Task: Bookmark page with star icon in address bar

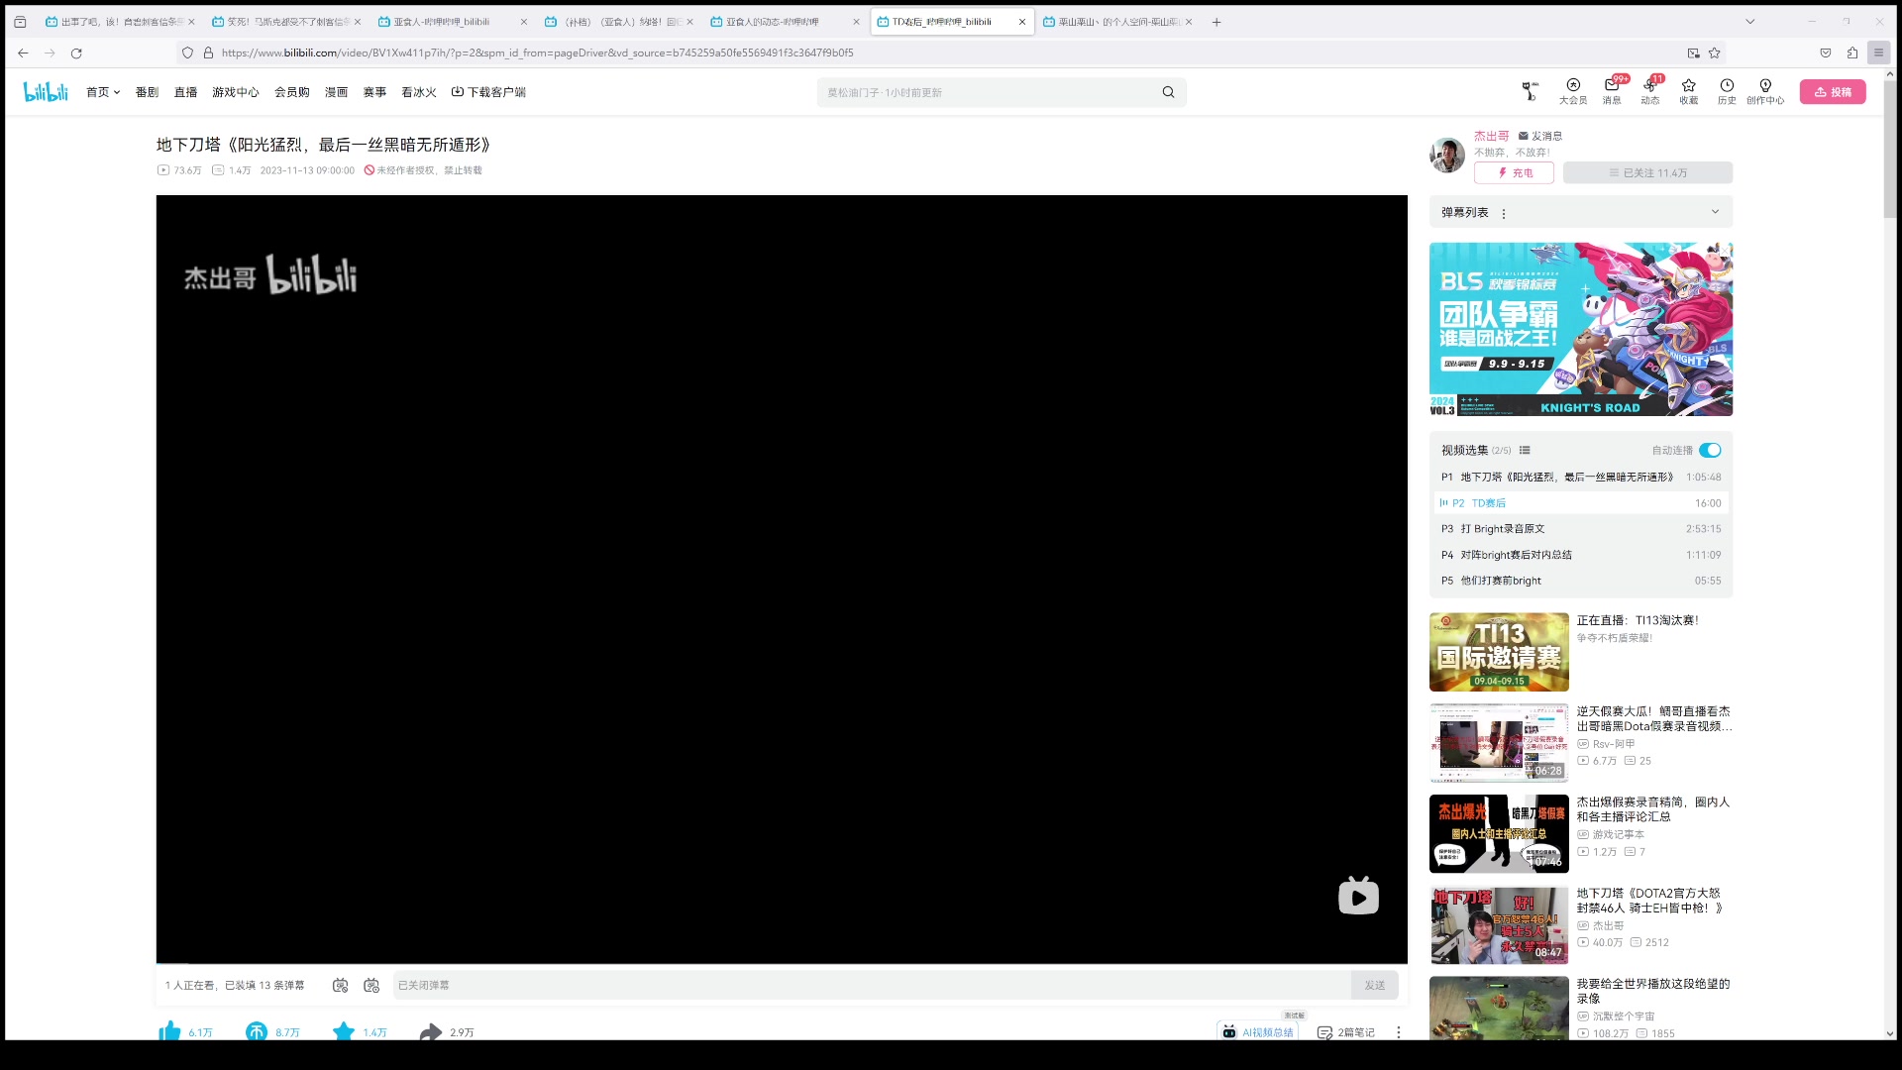Action: (1715, 53)
